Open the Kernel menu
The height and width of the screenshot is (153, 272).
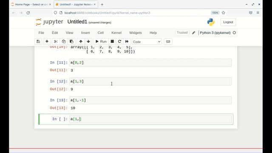(x=116, y=33)
